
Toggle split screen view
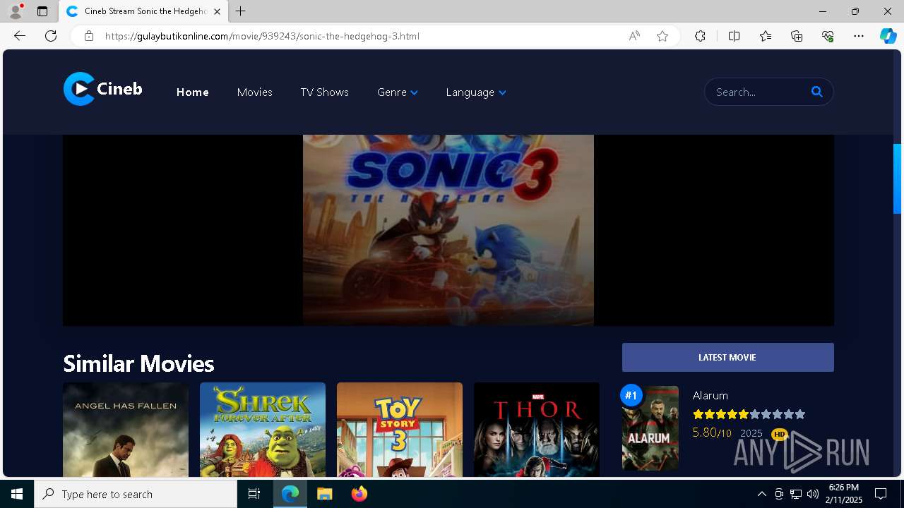(734, 36)
